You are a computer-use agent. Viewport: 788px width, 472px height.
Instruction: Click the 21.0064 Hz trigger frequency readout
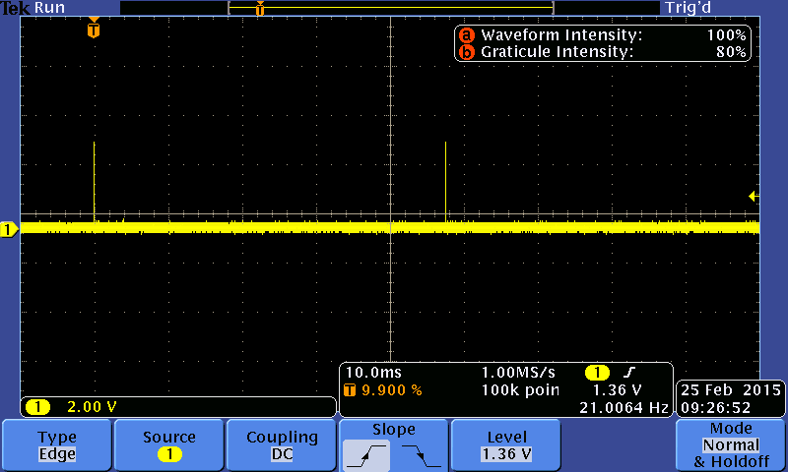[x=624, y=407]
